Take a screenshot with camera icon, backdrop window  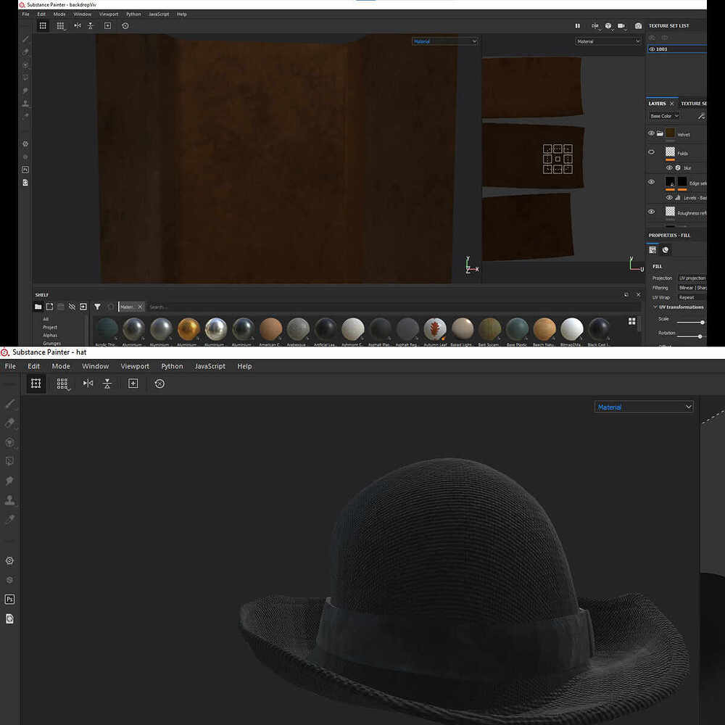point(638,26)
